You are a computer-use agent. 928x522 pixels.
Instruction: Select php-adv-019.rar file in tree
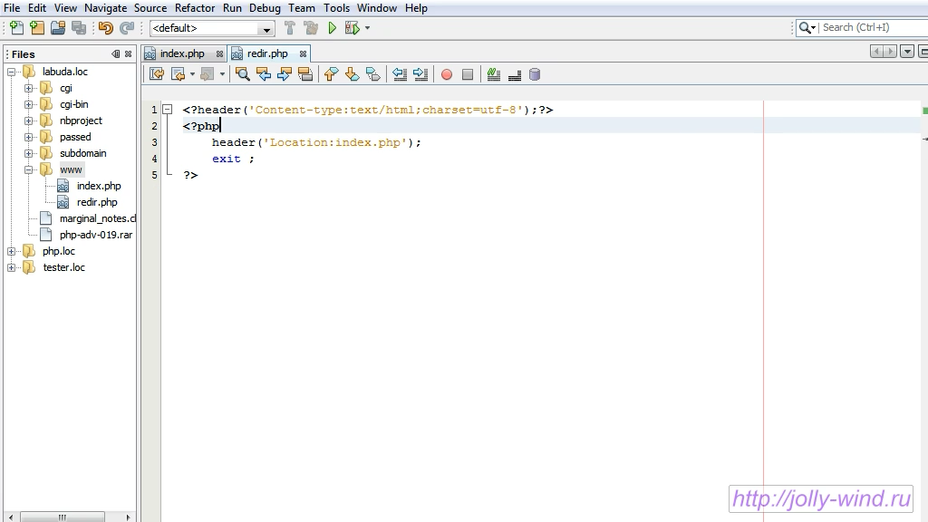point(96,235)
